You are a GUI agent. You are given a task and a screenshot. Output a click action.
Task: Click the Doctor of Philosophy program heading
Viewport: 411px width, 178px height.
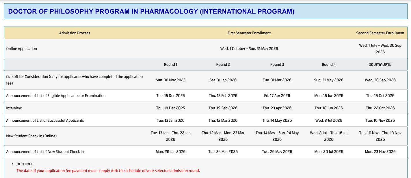tap(151, 12)
